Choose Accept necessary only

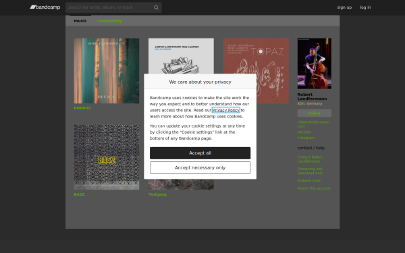tap(200, 167)
